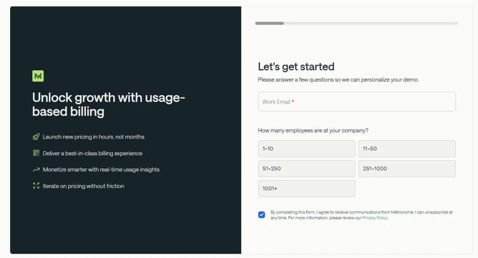478x258 pixels.
Task: Choose the 1001+ employee option
Action: (306, 189)
